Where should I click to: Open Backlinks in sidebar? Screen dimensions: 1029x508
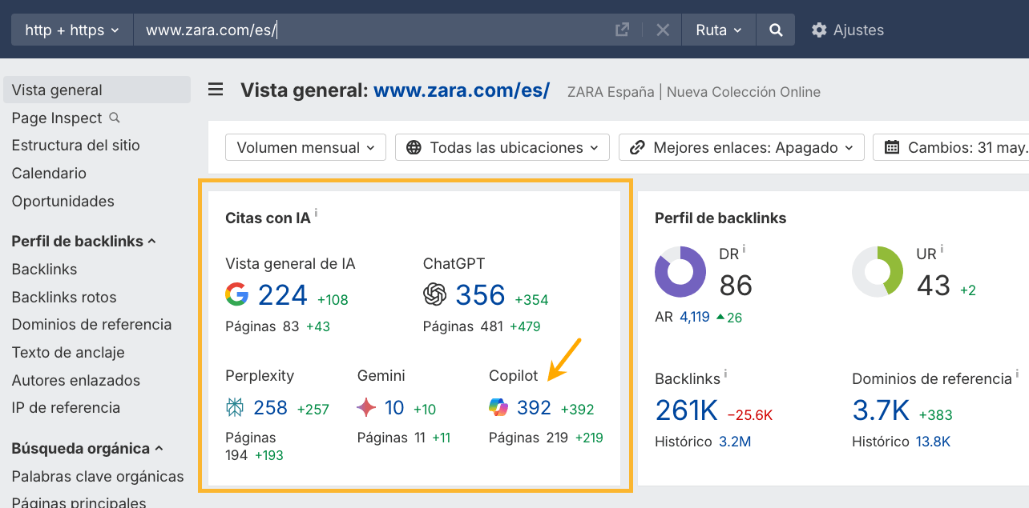click(44, 269)
